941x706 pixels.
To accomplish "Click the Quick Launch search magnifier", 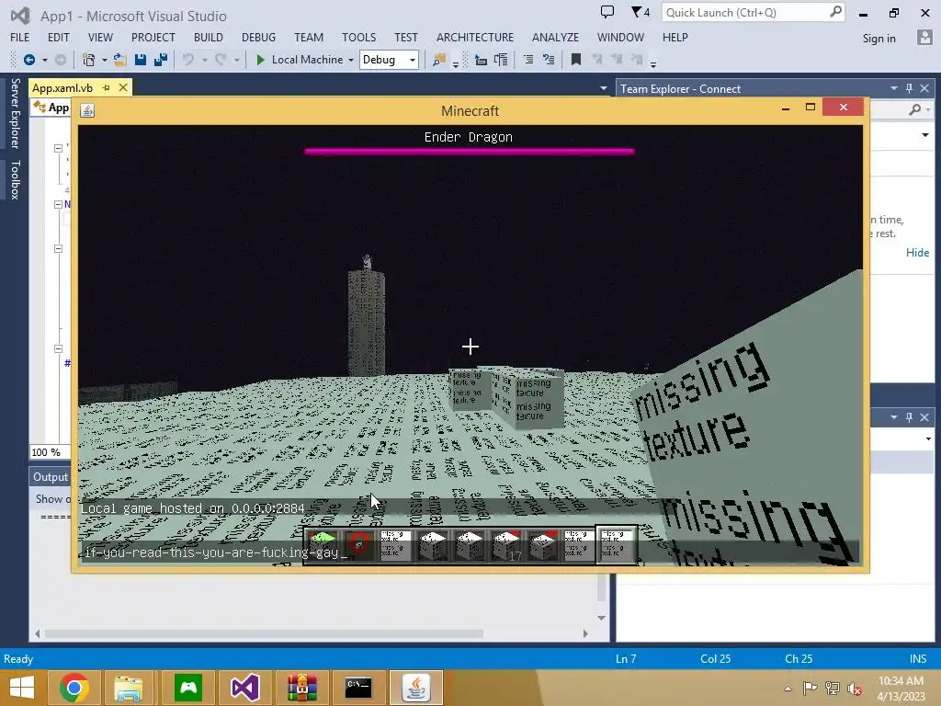I will [836, 11].
